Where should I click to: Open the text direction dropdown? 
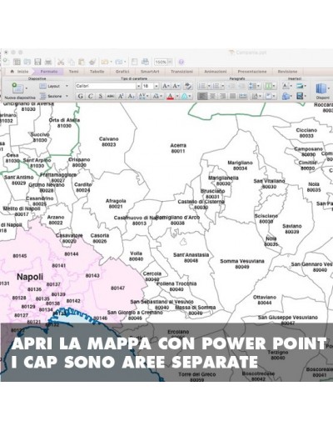[x=256, y=96]
